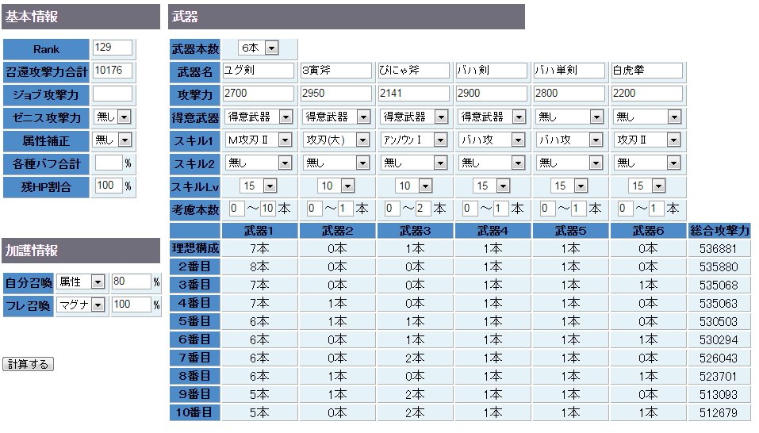The width and height of the screenshot is (759, 433).
Task: Click the 理想構成 row label
Action: click(195, 249)
